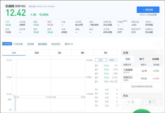Click the current price 12.42
Image resolution: width=165 pixels, height=113 pixels.
click(16, 13)
